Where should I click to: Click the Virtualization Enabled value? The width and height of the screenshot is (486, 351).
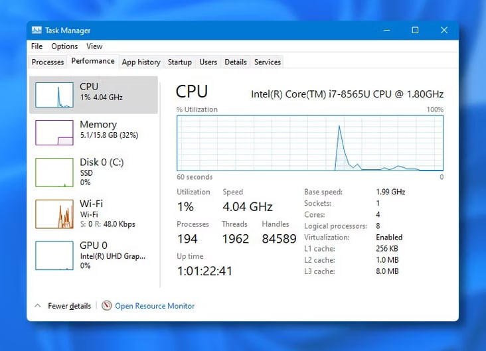pyautogui.click(x=389, y=238)
